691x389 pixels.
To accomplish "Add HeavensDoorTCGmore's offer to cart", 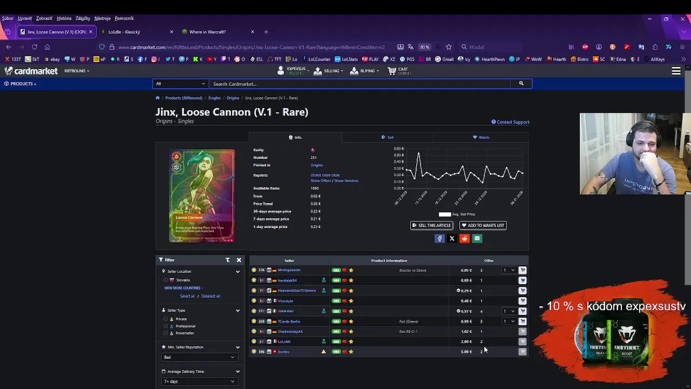I will (523, 291).
